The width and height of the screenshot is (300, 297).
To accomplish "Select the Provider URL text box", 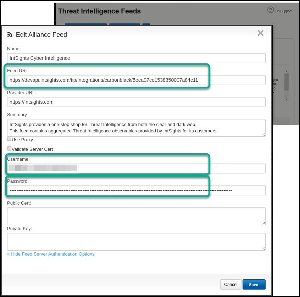I will [x=136, y=102].
